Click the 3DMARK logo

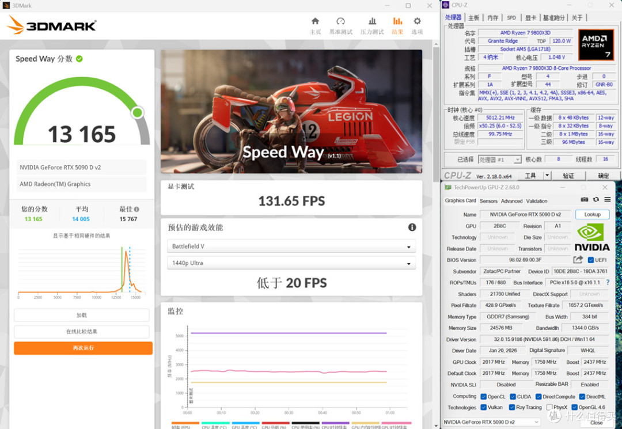point(52,25)
